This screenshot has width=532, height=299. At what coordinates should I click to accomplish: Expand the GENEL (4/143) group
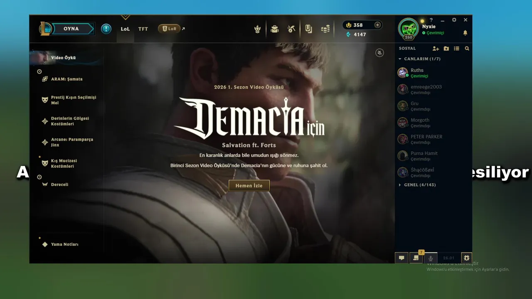417,185
